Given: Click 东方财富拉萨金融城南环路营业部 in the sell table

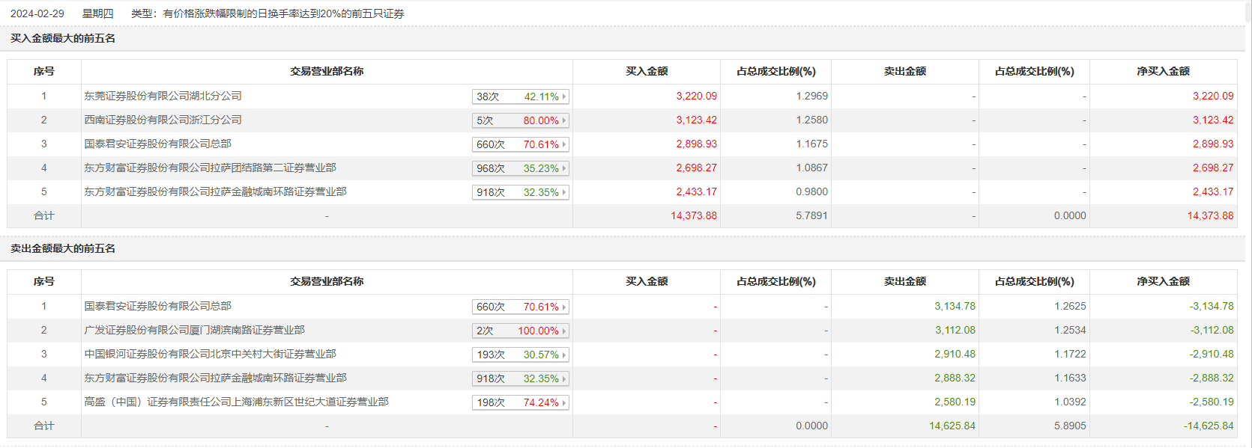Looking at the screenshot, I should click(215, 378).
